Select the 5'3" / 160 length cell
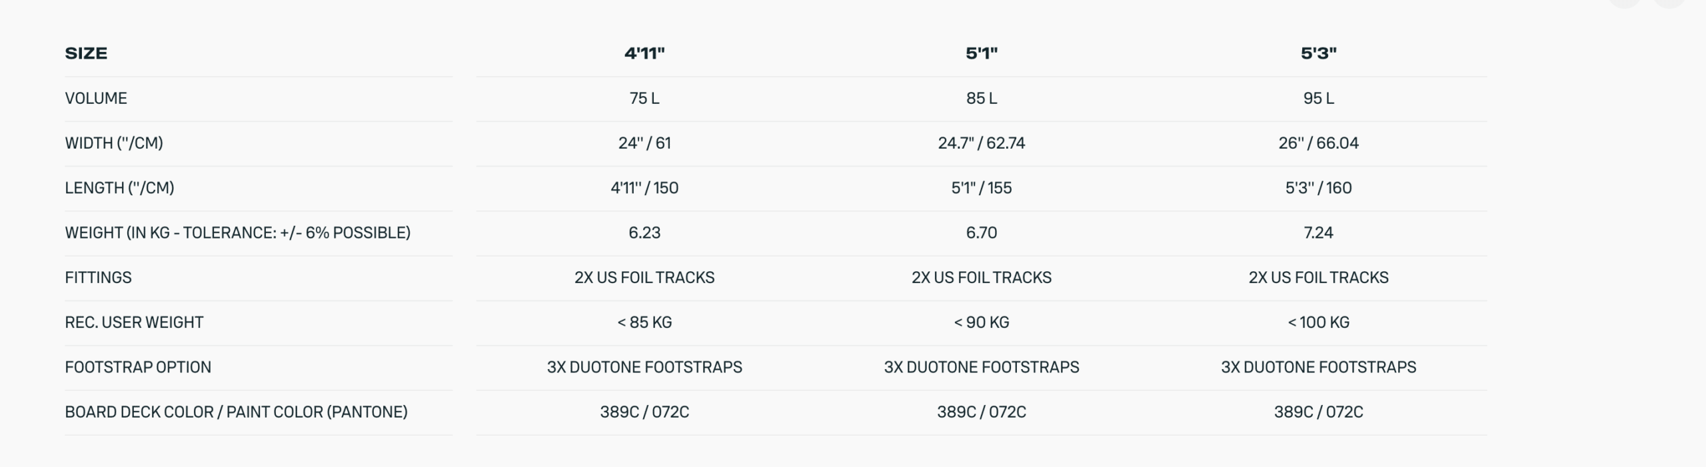This screenshot has height=467, width=1706. 1318,188
